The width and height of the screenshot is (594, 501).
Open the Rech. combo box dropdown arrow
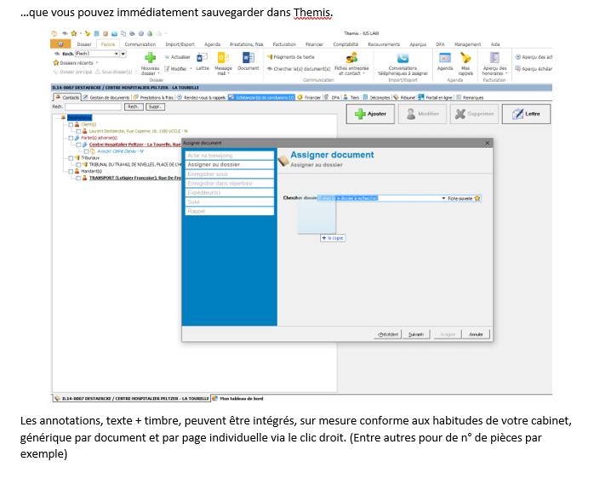coord(117,54)
